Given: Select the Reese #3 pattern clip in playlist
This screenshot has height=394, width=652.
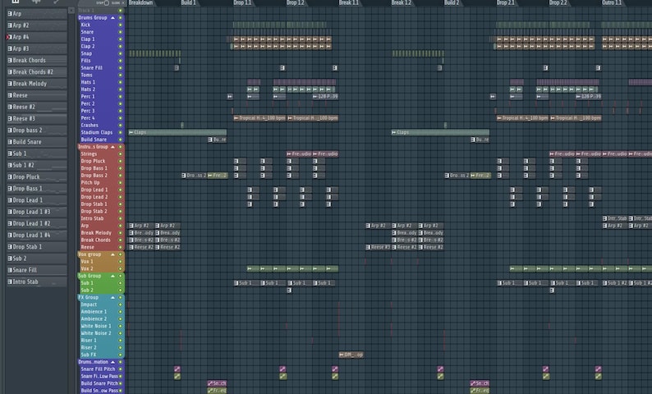Looking at the screenshot, I should 379,247.
